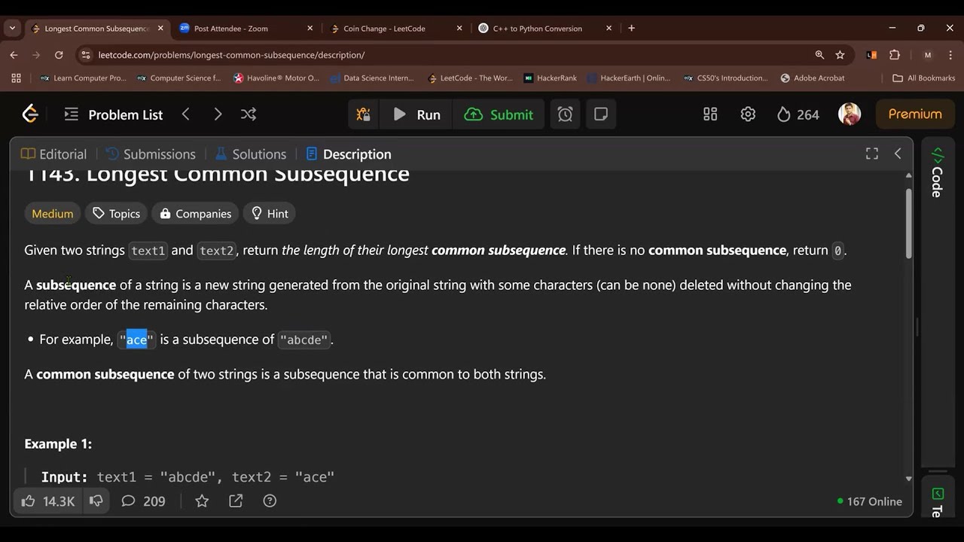
Task: Open the comments 209 icon
Action: click(143, 501)
